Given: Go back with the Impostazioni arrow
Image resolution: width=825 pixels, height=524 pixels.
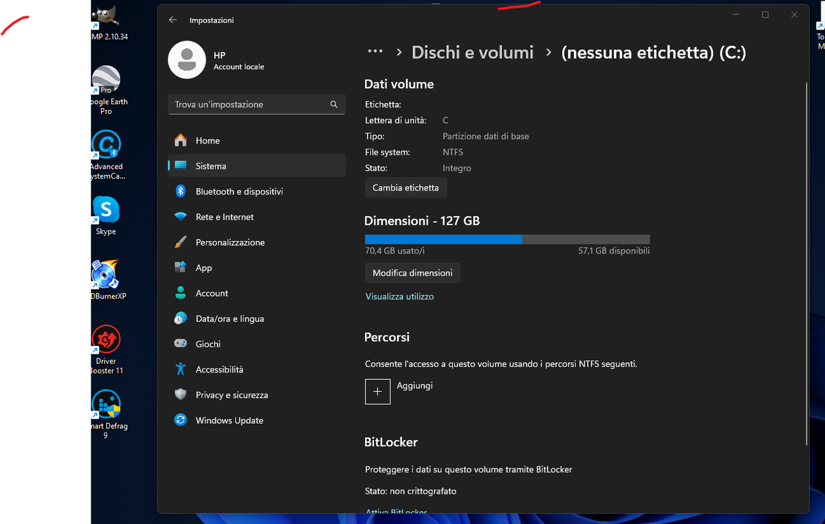Looking at the screenshot, I should pyautogui.click(x=173, y=20).
